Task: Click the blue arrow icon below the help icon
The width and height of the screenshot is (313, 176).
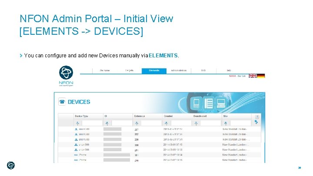Action: [256, 122]
